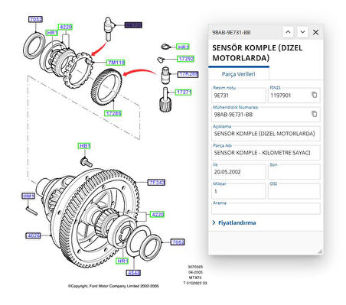
Task: Click the header part number 98AB-9E731-BB
Action: (x=231, y=32)
